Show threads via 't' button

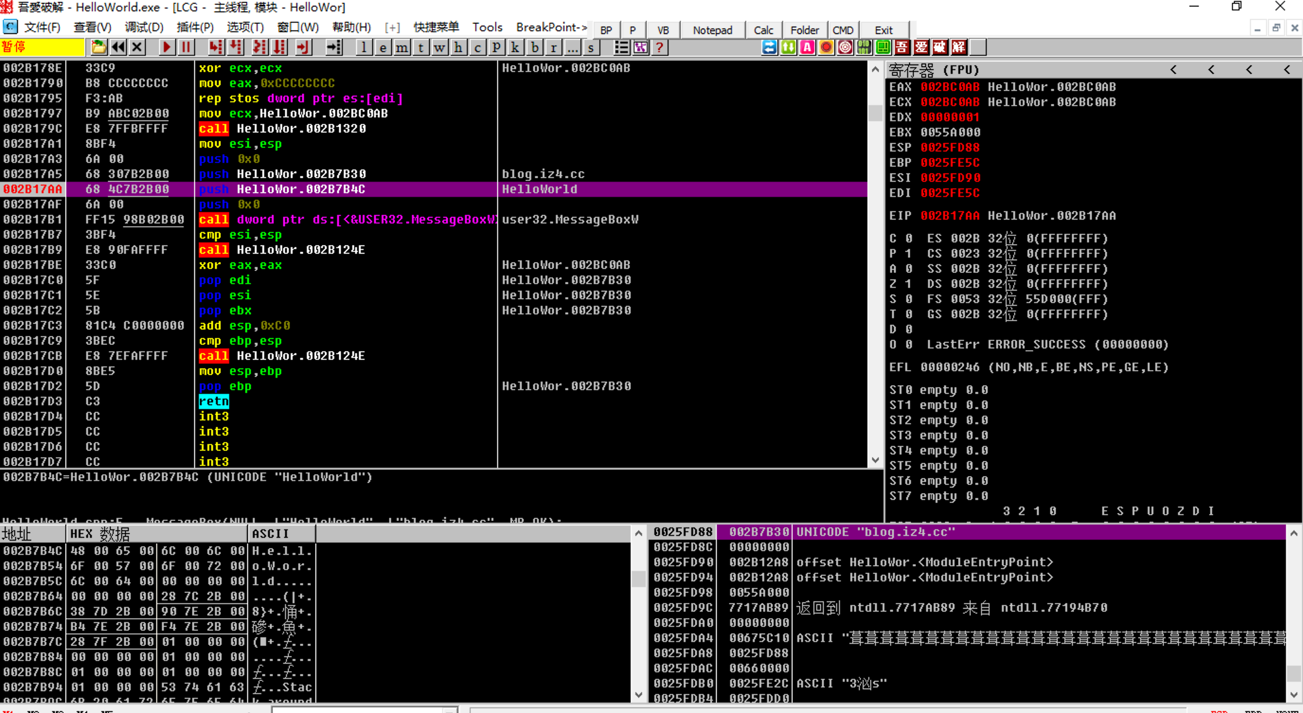421,47
